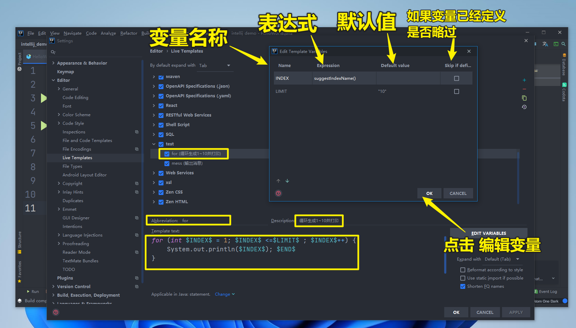576x328 pixels.
Task: Expand the Code Style settings node
Action: 59,123
